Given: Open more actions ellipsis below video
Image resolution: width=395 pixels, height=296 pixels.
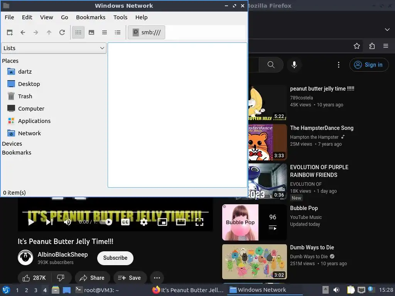Looking at the screenshot, I should point(157,278).
